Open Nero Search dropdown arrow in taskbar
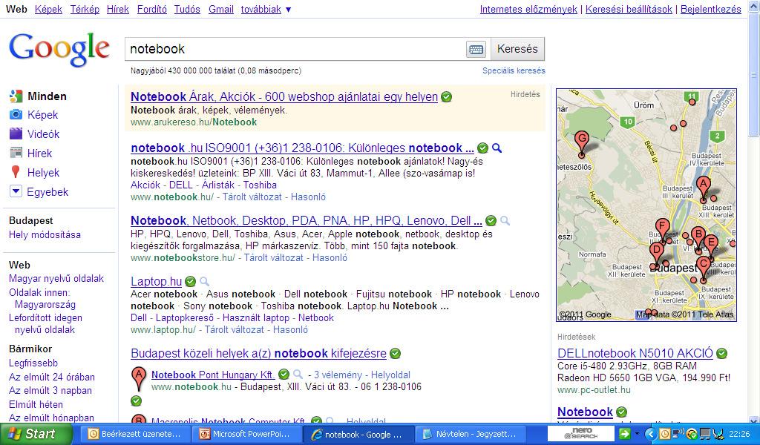 (x=637, y=434)
